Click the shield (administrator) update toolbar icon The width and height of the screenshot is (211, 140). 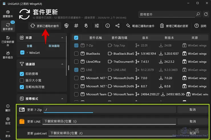point(66,26)
